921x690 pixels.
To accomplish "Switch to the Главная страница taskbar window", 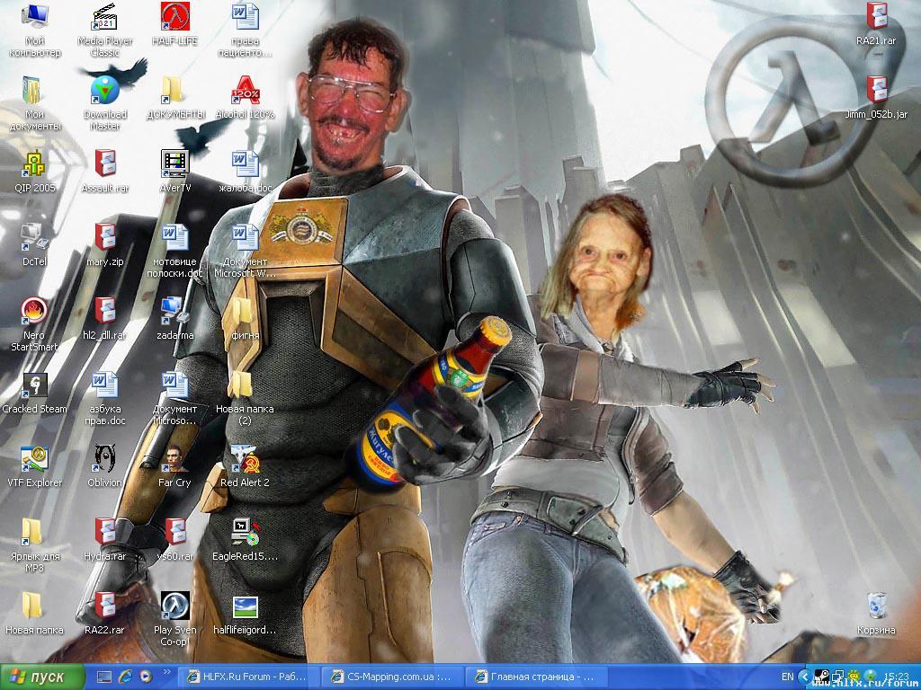I will coord(535,677).
